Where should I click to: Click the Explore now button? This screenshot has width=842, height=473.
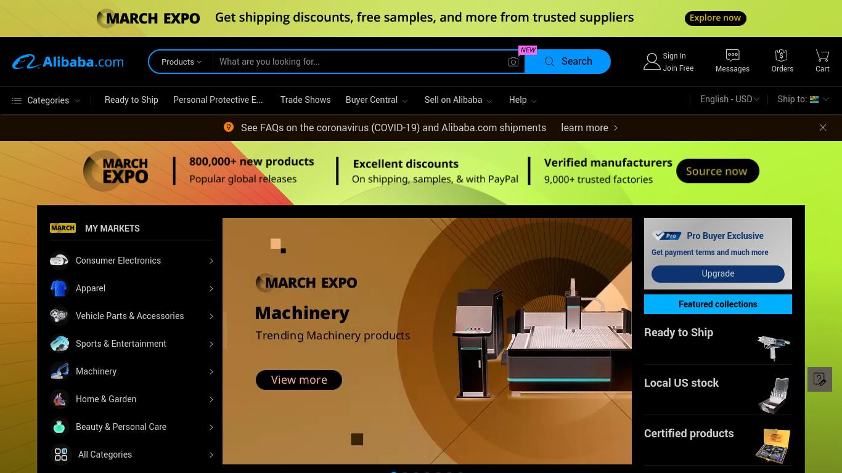715,18
